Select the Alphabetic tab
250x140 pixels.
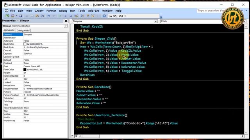click(9, 30)
